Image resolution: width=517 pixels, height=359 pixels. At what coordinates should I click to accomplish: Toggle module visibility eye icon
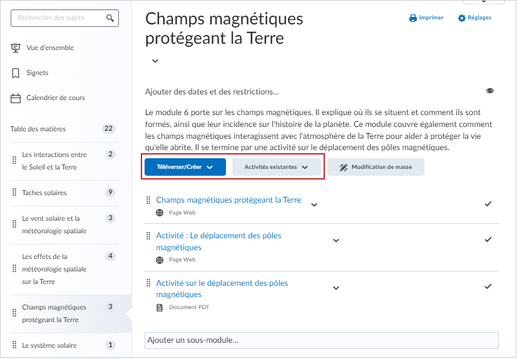tap(490, 91)
